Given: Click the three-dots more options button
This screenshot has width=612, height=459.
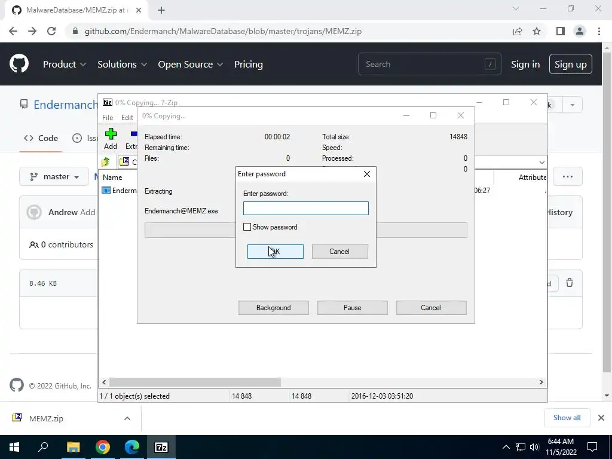Looking at the screenshot, I should pyautogui.click(x=568, y=176).
